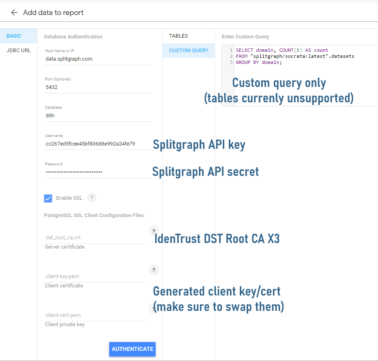
Task: Focus the Host Name or IP field
Action: coord(98,59)
